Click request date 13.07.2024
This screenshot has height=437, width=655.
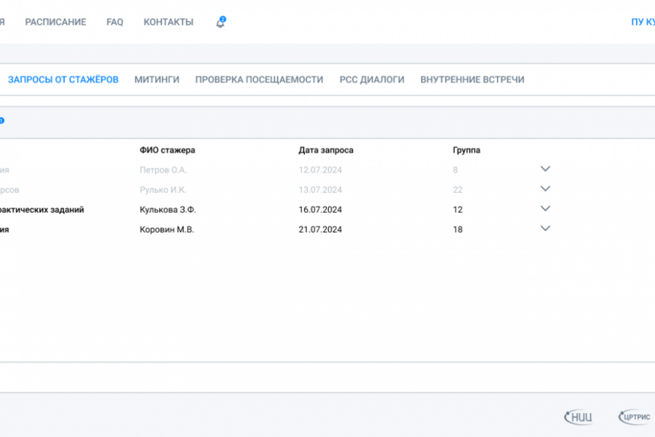(x=320, y=190)
